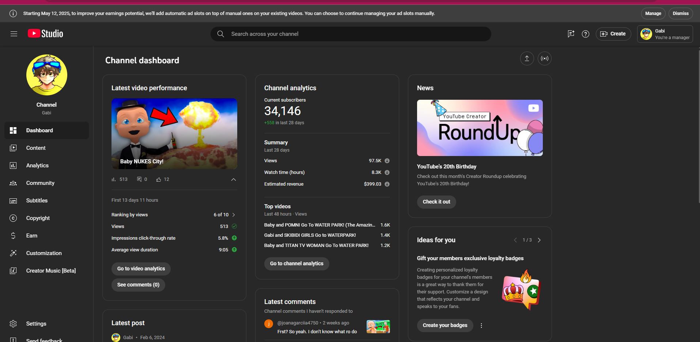The image size is (700, 342).
Task: Open Settings in the sidebar
Action: coord(47,324)
